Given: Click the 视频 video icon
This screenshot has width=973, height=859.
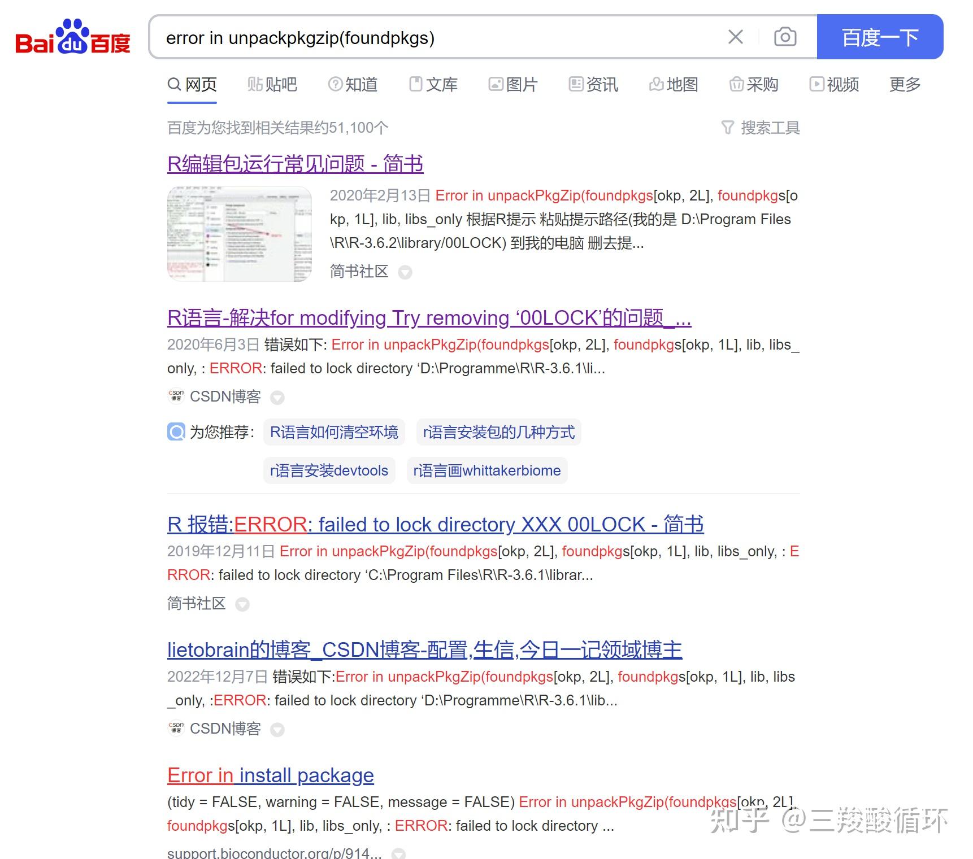Looking at the screenshot, I should [818, 84].
